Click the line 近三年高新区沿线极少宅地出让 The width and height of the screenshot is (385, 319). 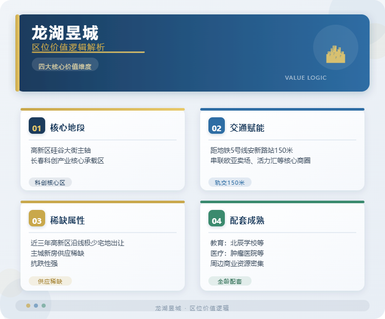point(78,243)
